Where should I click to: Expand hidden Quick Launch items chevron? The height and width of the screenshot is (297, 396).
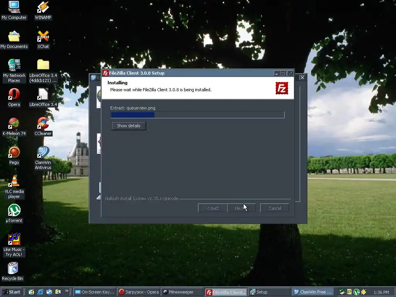click(x=67, y=291)
